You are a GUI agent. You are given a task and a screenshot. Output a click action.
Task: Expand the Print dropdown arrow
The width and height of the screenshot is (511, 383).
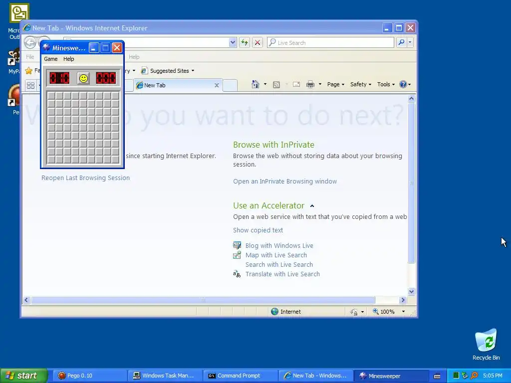pos(320,84)
